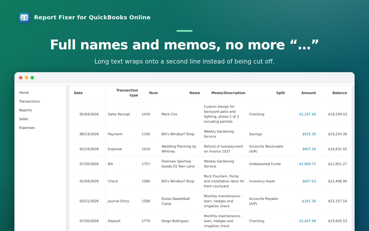Viewport: 369px width, 231px height.
Task: Open the $925.36 amount link
Action: (x=309, y=134)
